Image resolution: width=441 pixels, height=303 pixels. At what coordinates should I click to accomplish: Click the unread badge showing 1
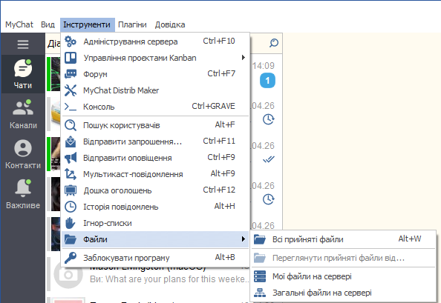coord(267,81)
